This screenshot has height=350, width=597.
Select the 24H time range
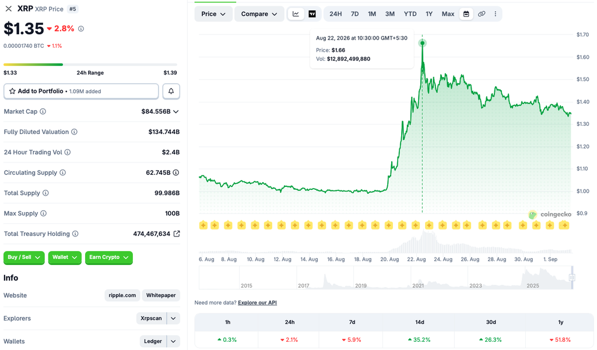335,14
